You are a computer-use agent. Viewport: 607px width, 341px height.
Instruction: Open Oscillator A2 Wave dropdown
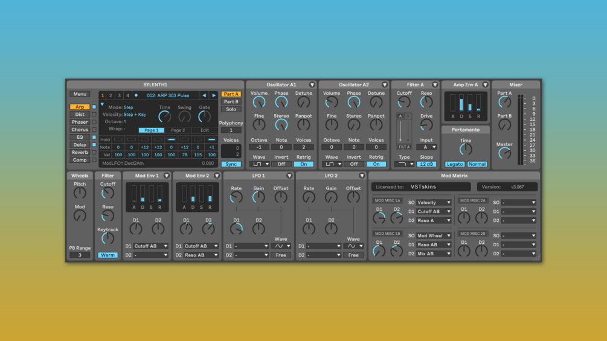(x=332, y=164)
